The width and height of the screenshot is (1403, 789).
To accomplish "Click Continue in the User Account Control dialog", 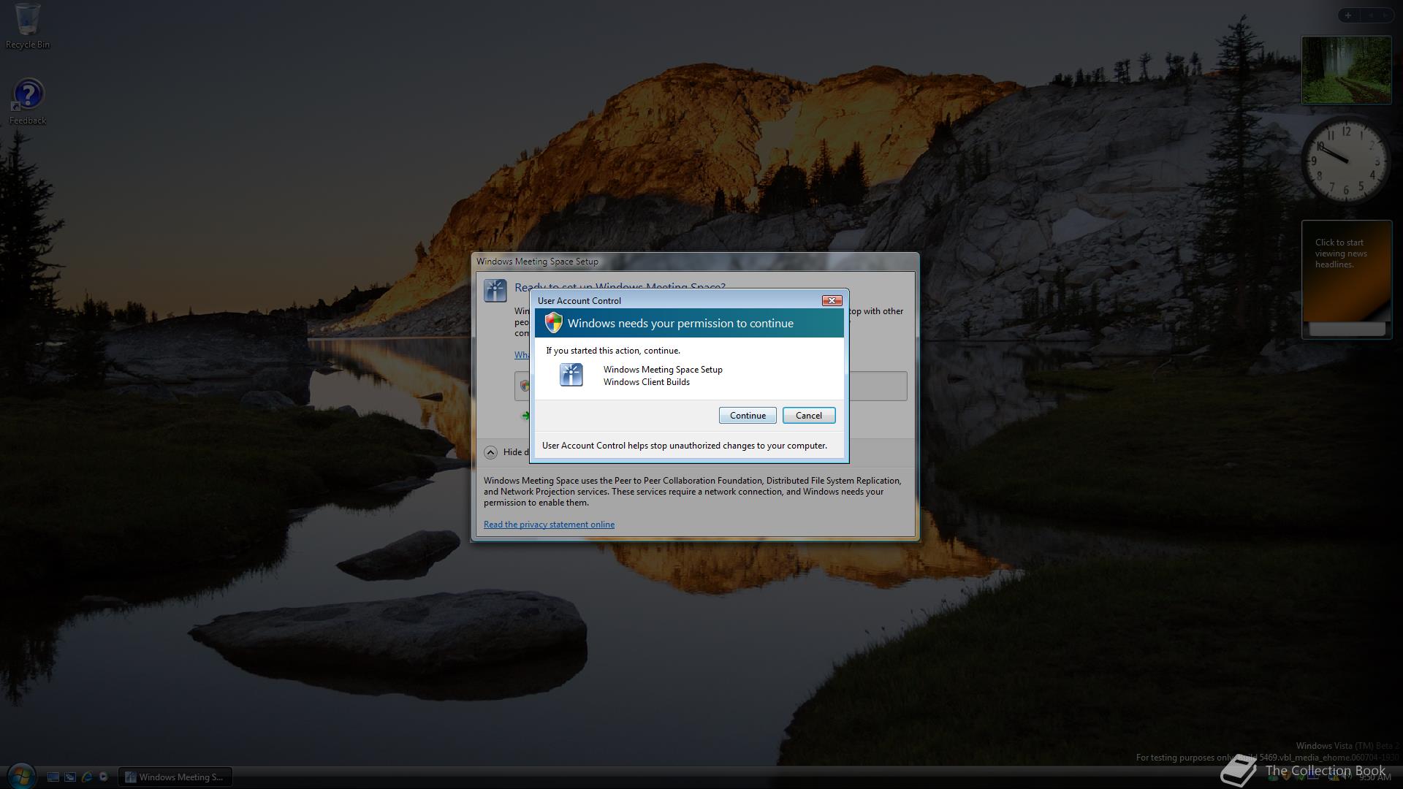I will [747, 416].
